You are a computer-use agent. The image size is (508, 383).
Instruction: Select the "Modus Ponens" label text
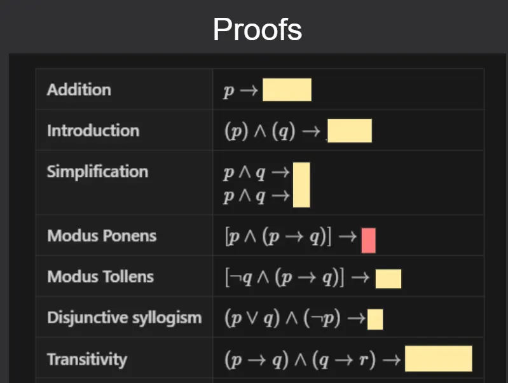102,236
